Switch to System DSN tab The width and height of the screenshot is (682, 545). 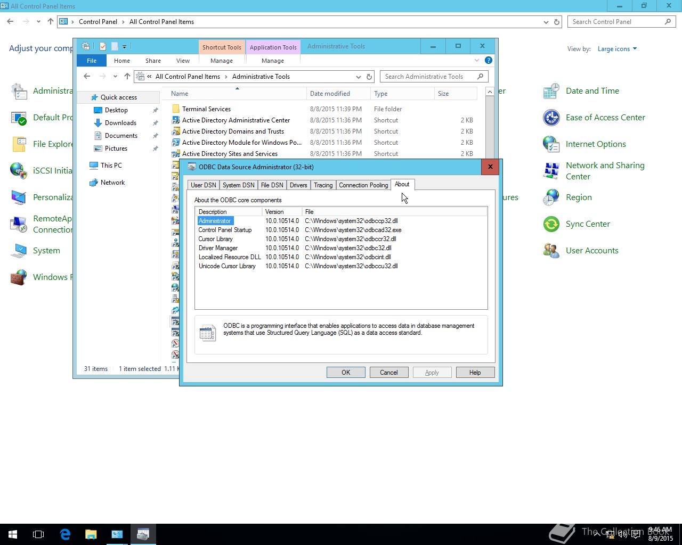(238, 185)
